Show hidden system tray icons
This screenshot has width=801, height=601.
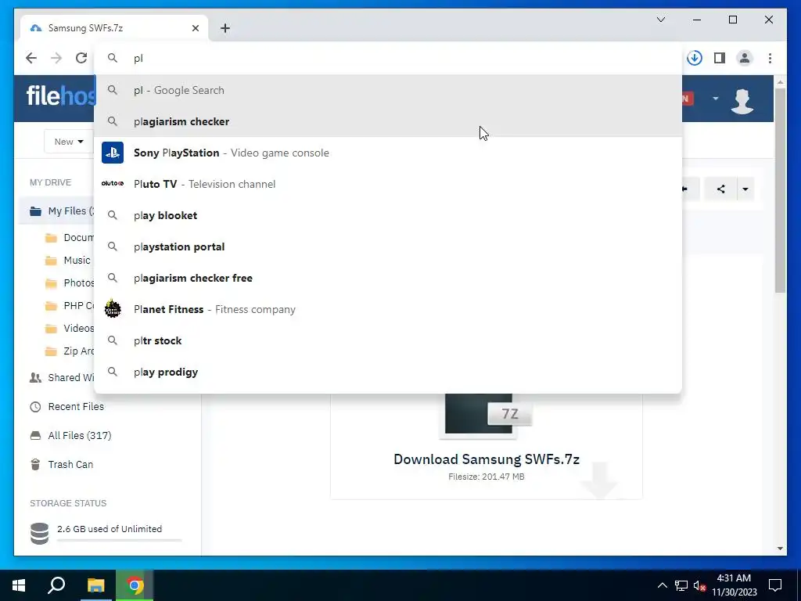click(662, 585)
